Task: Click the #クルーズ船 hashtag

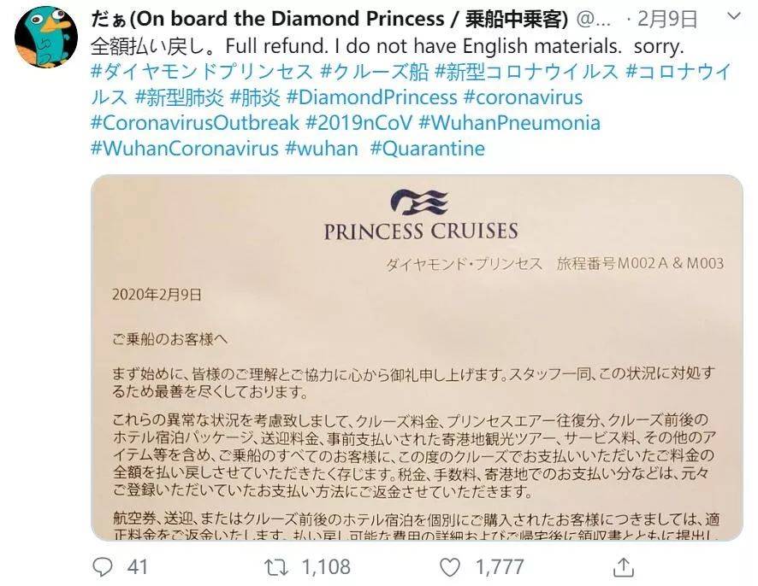Action: coord(374,72)
